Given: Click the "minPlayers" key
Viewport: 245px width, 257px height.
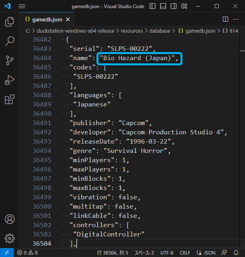Looking at the screenshot, I should click(x=92, y=160).
